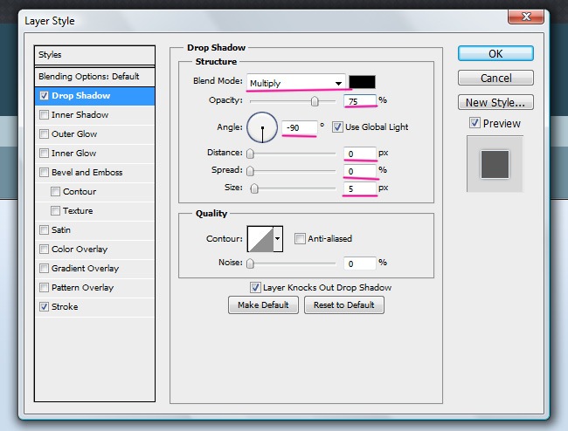Enable the Inner Shadow checkbox

[x=45, y=115]
